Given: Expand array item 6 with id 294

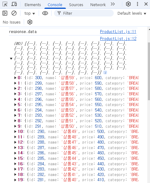Looking at the screenshot, I should click(15, 110).
